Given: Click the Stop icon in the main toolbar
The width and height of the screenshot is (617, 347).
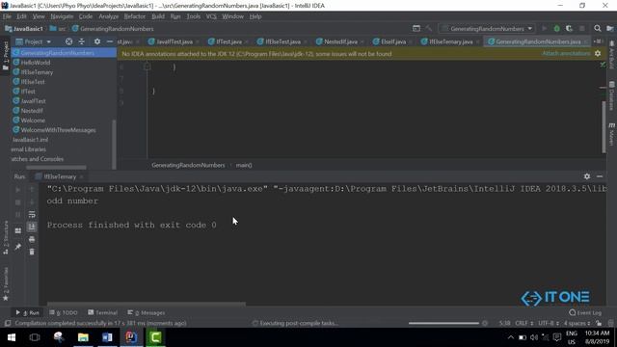Looking at the screenshot, I should (582, 29).
